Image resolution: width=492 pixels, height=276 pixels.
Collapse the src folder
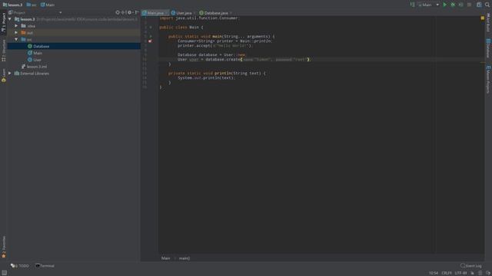point(16,39)
